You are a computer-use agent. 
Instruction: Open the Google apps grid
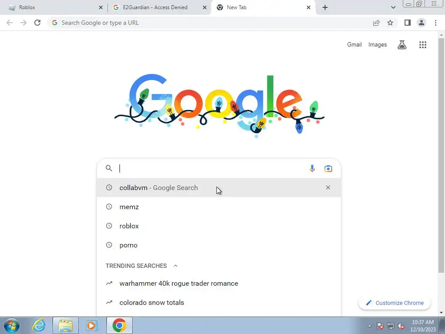(x=422, y=45)
